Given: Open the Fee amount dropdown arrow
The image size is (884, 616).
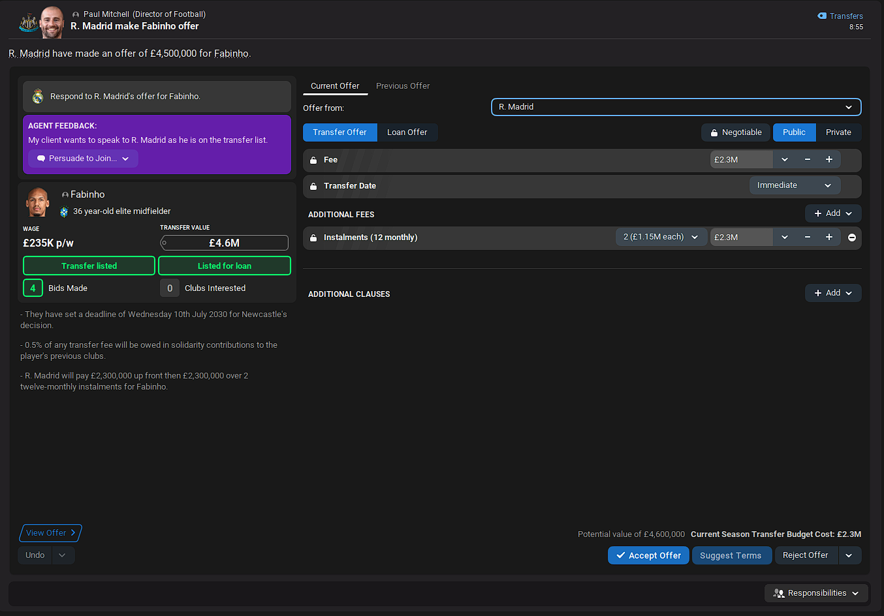Looking at the screenshot, I should click(784, 160).
